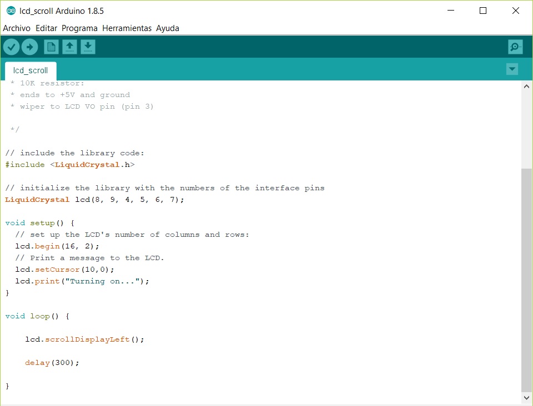This screenshot has height=406, width=533.
Task: Click the '// Print a message to the LCD.' comment
Action: point(89,258)
